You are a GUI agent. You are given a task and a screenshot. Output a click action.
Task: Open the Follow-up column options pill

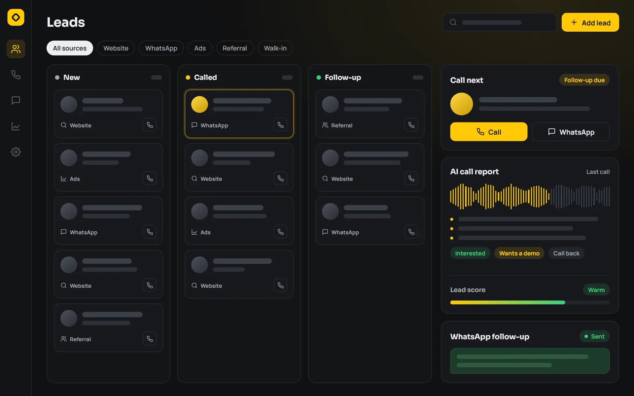(418, 78)
